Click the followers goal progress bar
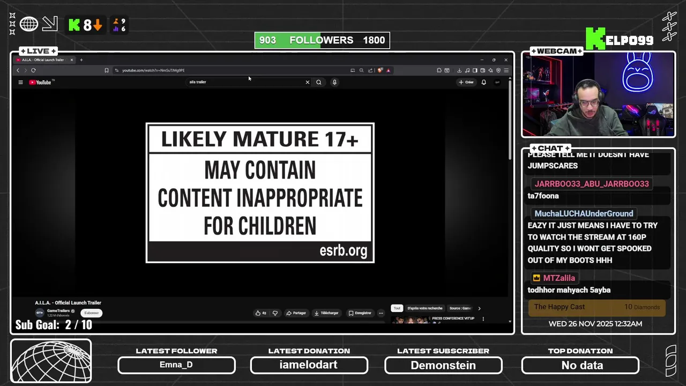The width and height of the screenshot is (686, 386). point(322,40)
